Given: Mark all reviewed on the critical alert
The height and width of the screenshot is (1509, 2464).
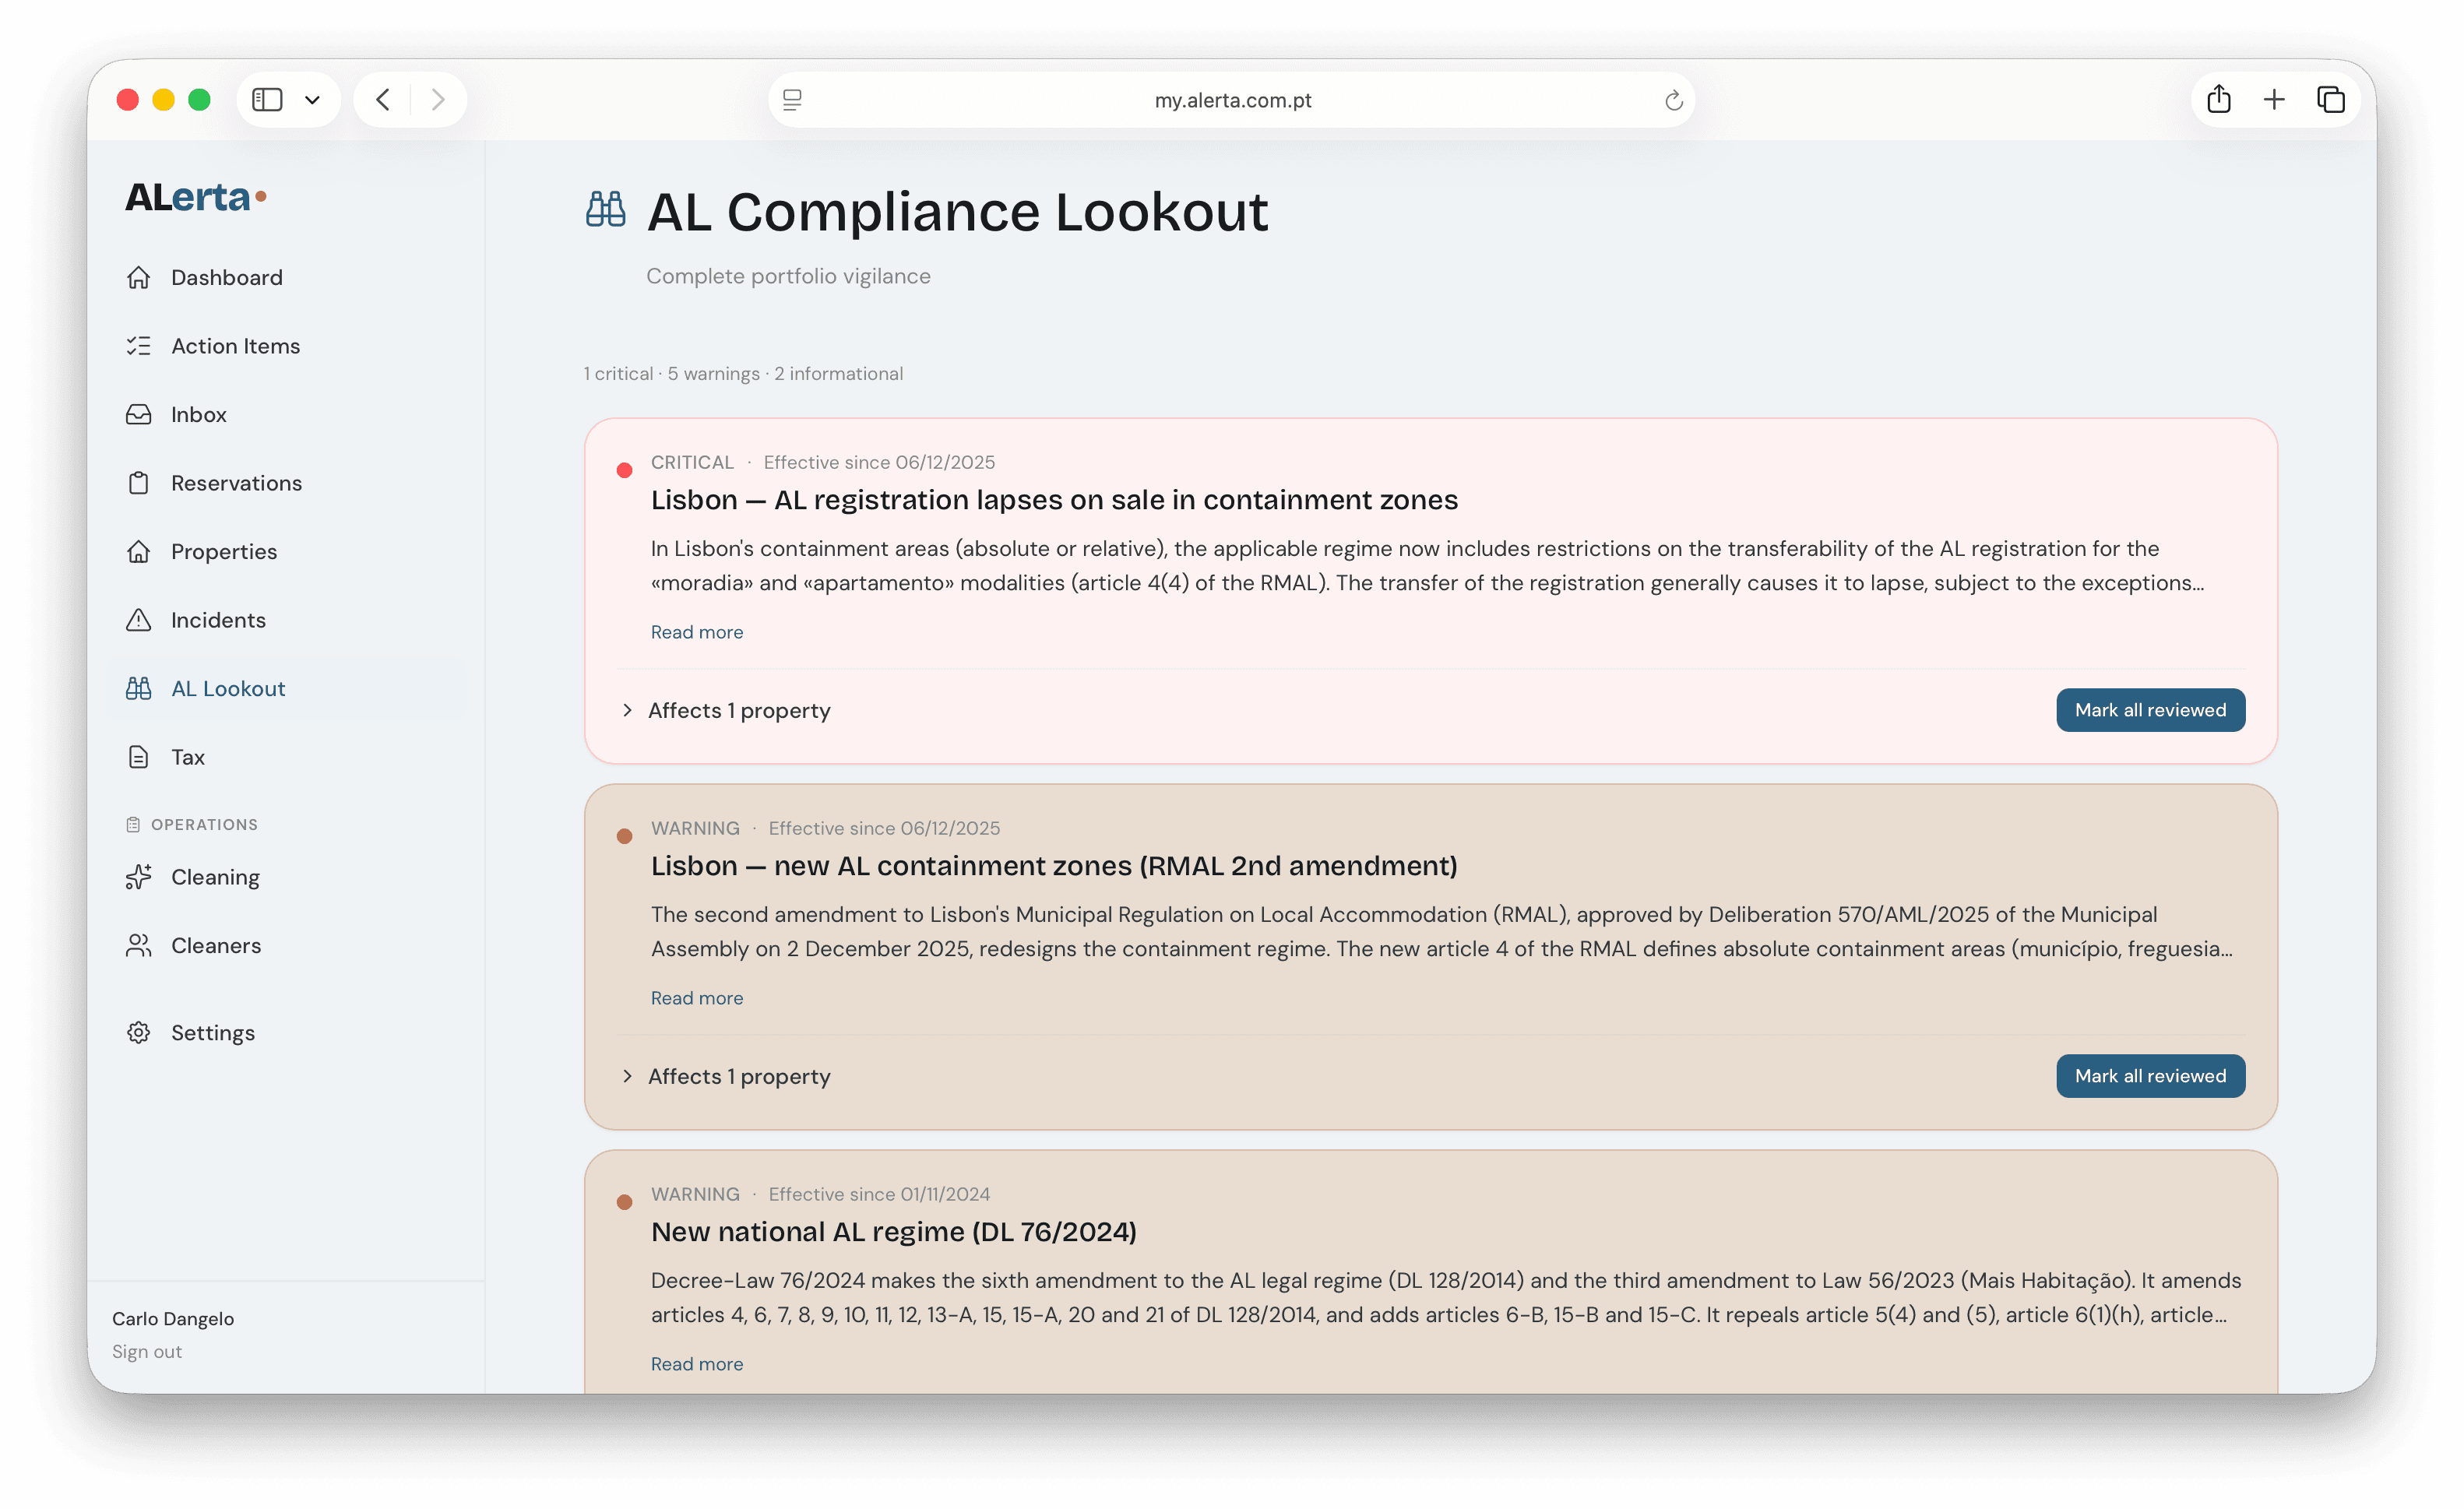Looking at the screenshot, I should pos(2150,710).
